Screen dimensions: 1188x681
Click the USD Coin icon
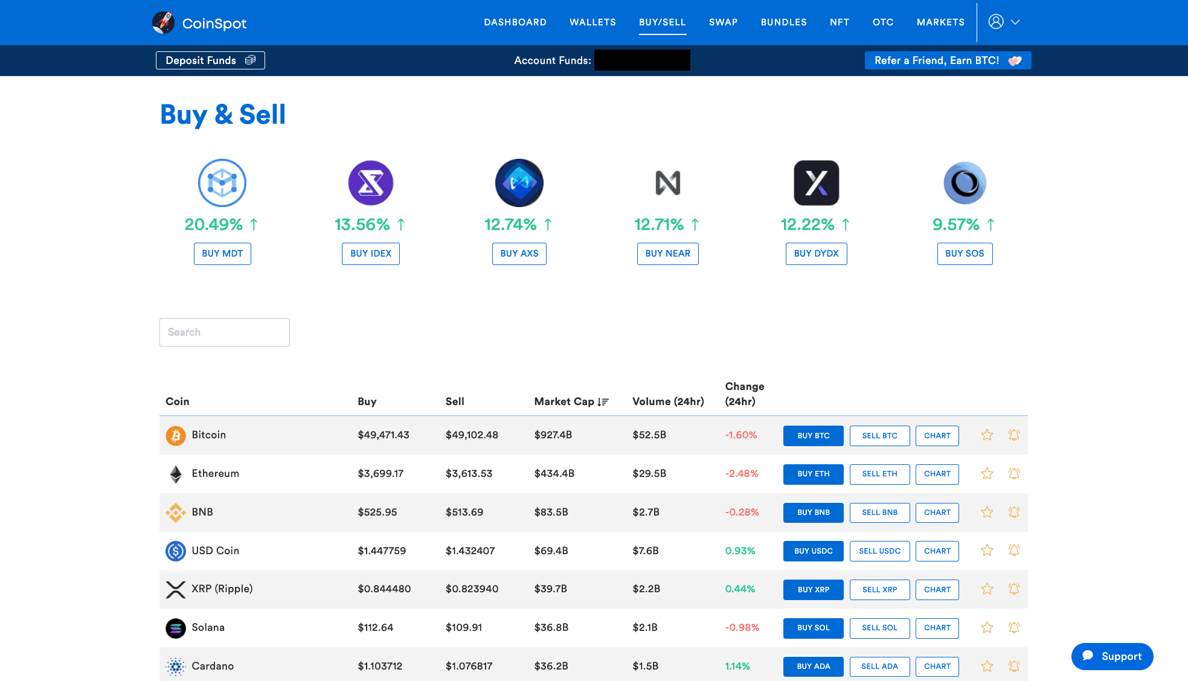(x=176, y=551)
